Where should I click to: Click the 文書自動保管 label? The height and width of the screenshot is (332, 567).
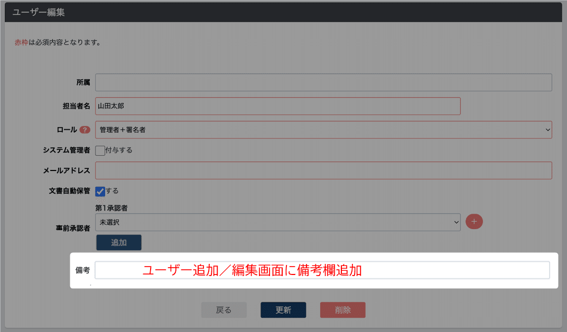[x=69, y=191]
